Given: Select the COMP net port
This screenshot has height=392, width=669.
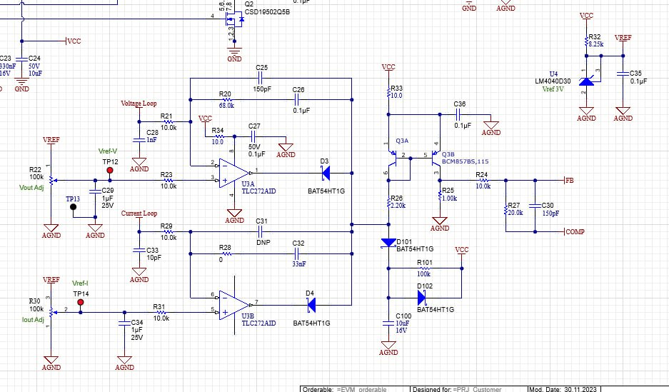Looking at the screenshot, I should click(574, 231).
